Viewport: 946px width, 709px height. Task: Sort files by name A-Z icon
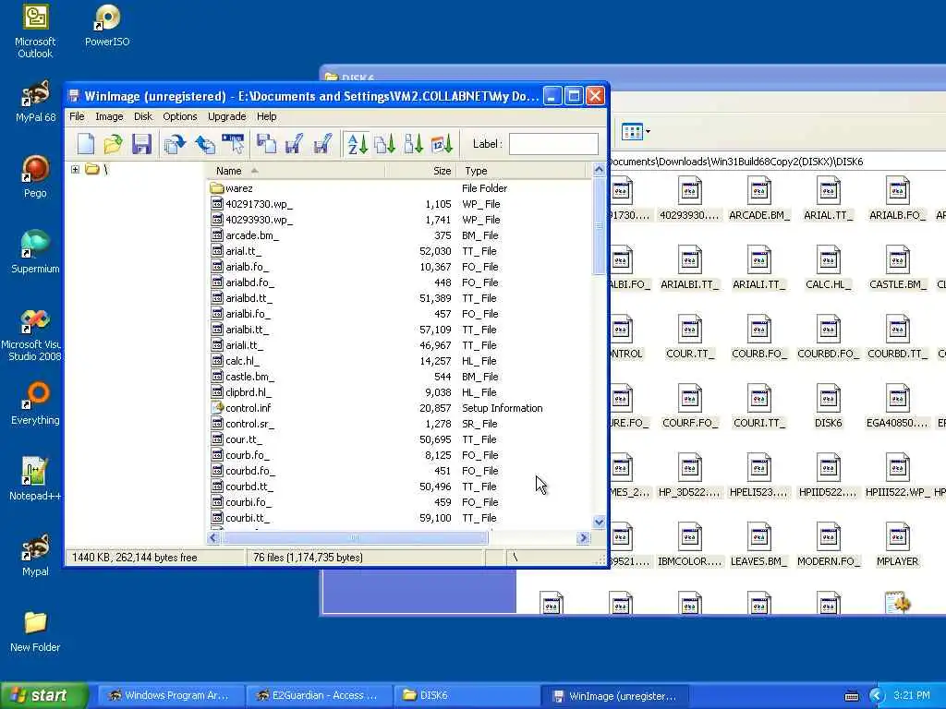tap(358, 144)
